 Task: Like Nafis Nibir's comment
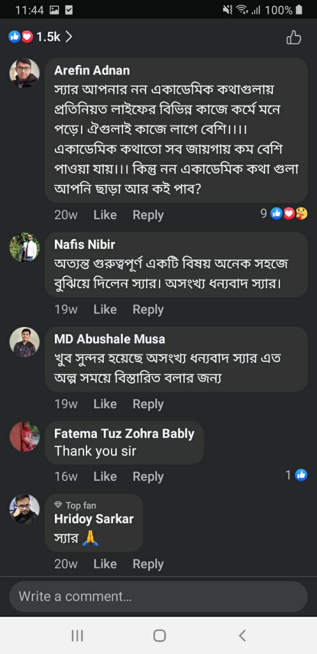(x=105, y=310)
